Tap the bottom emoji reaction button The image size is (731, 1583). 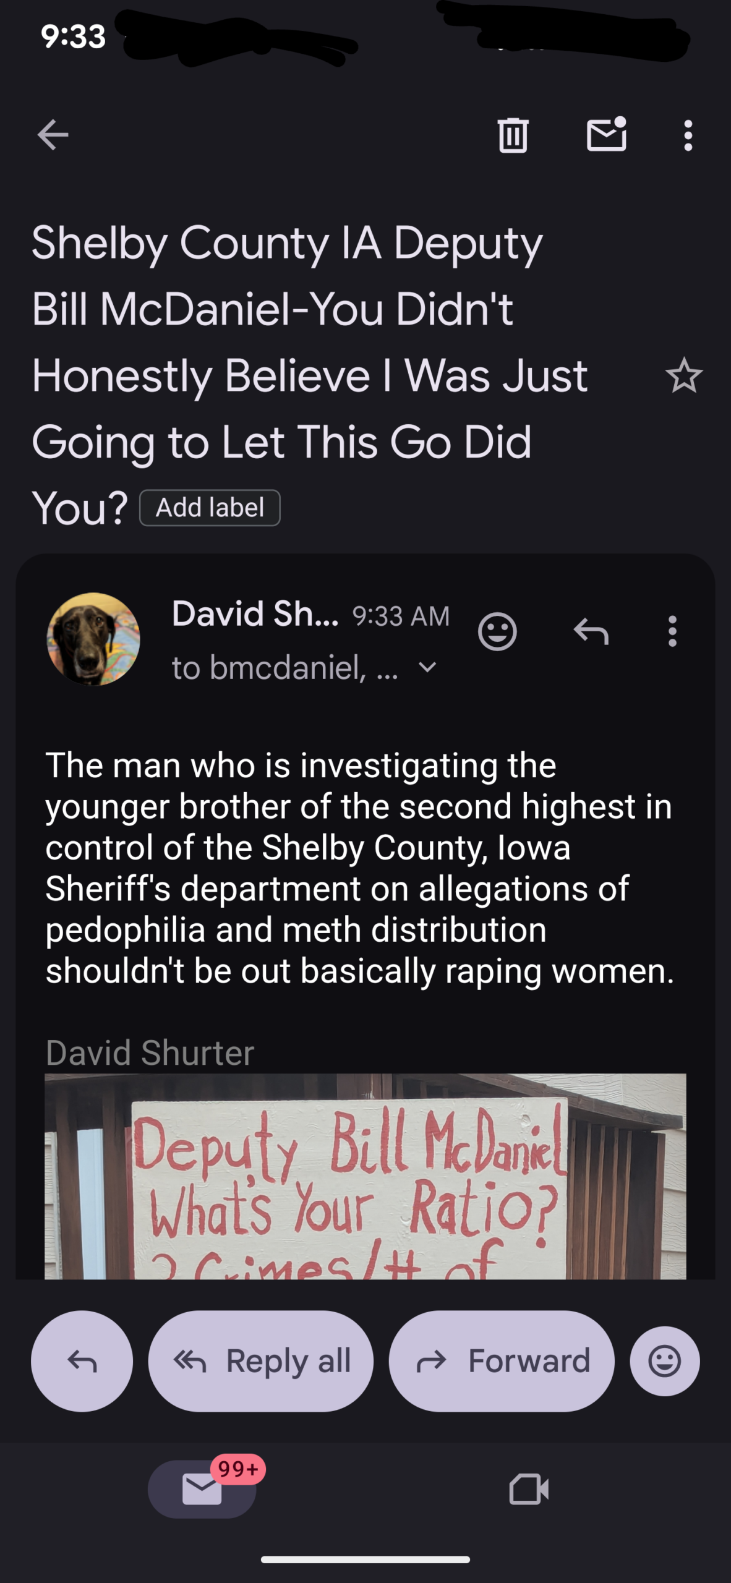coord(665,1361)
